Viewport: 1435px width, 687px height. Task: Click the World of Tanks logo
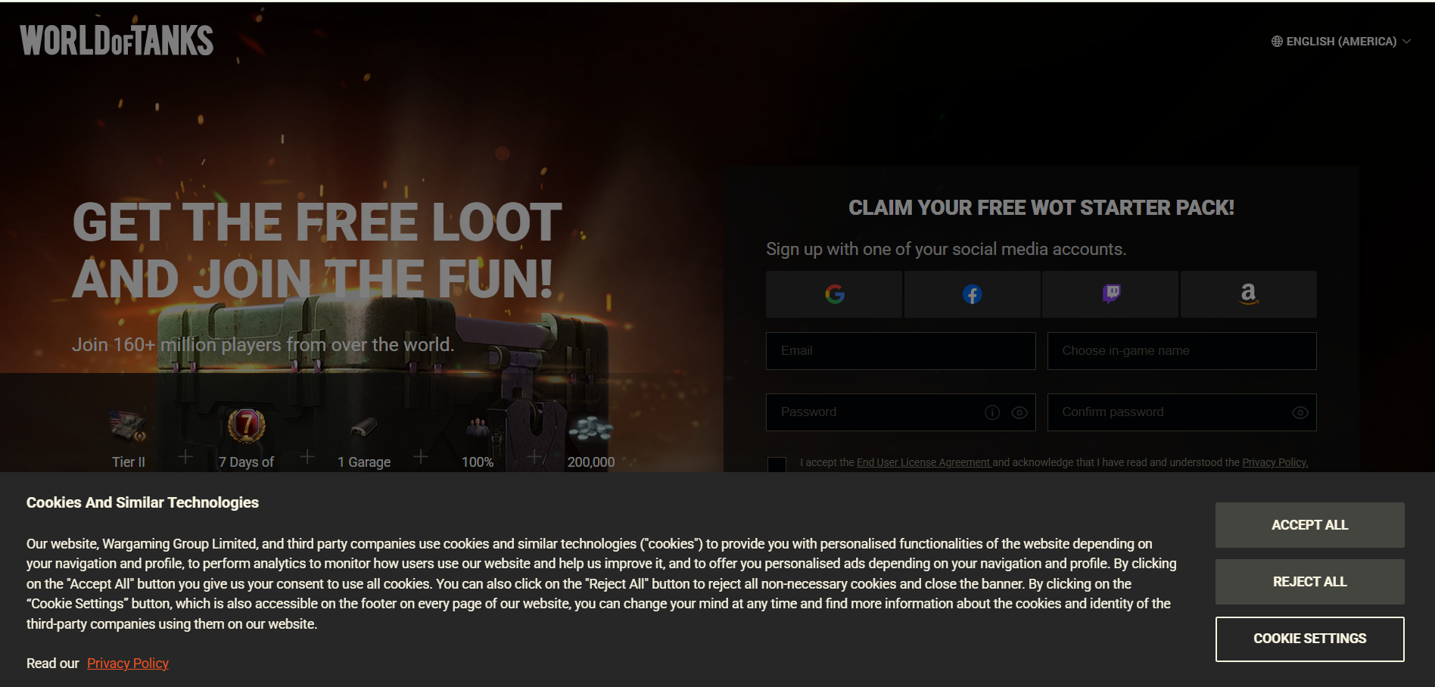pos(117,41)
